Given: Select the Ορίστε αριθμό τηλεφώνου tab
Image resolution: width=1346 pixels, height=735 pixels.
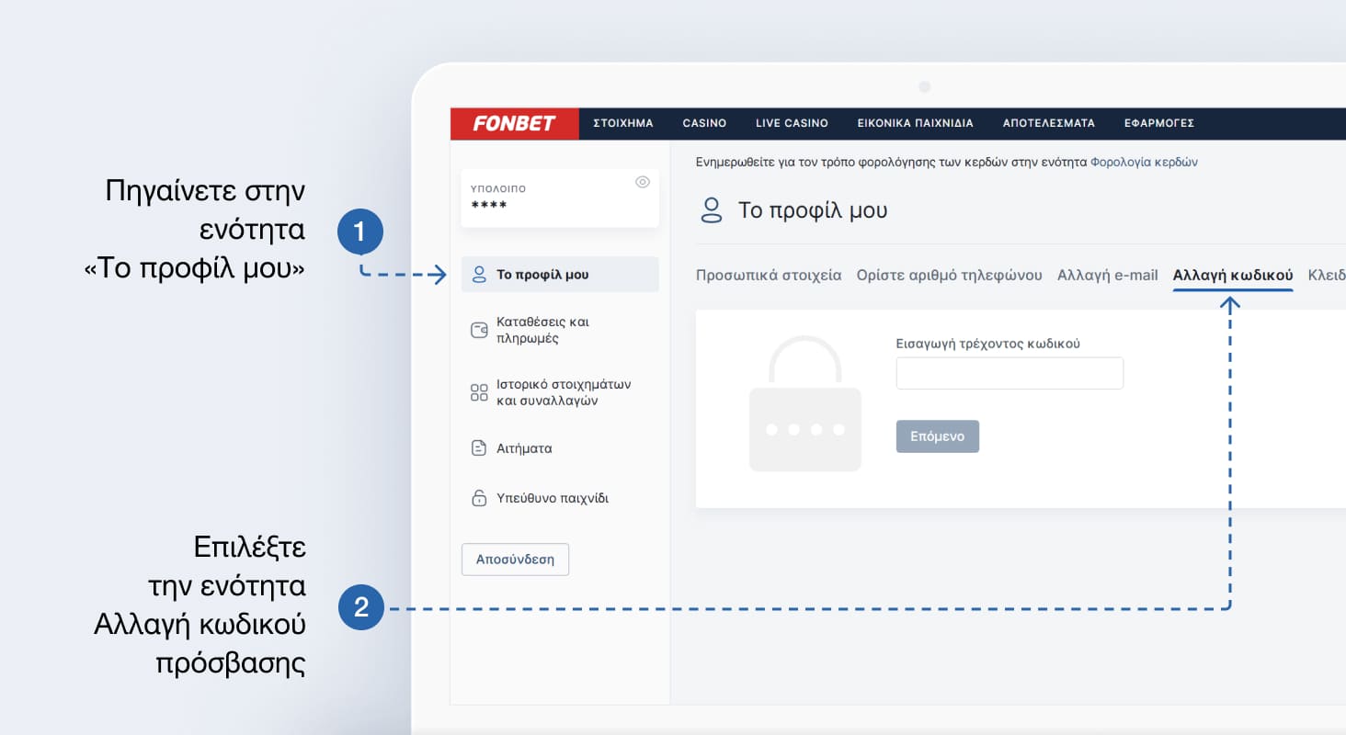Looking at the screenshot, I should click(949, 275).
